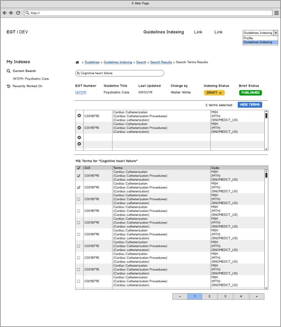Click the Recently Worked On history icon
This screenshot has width=281, height=327.
pos(9,86)
